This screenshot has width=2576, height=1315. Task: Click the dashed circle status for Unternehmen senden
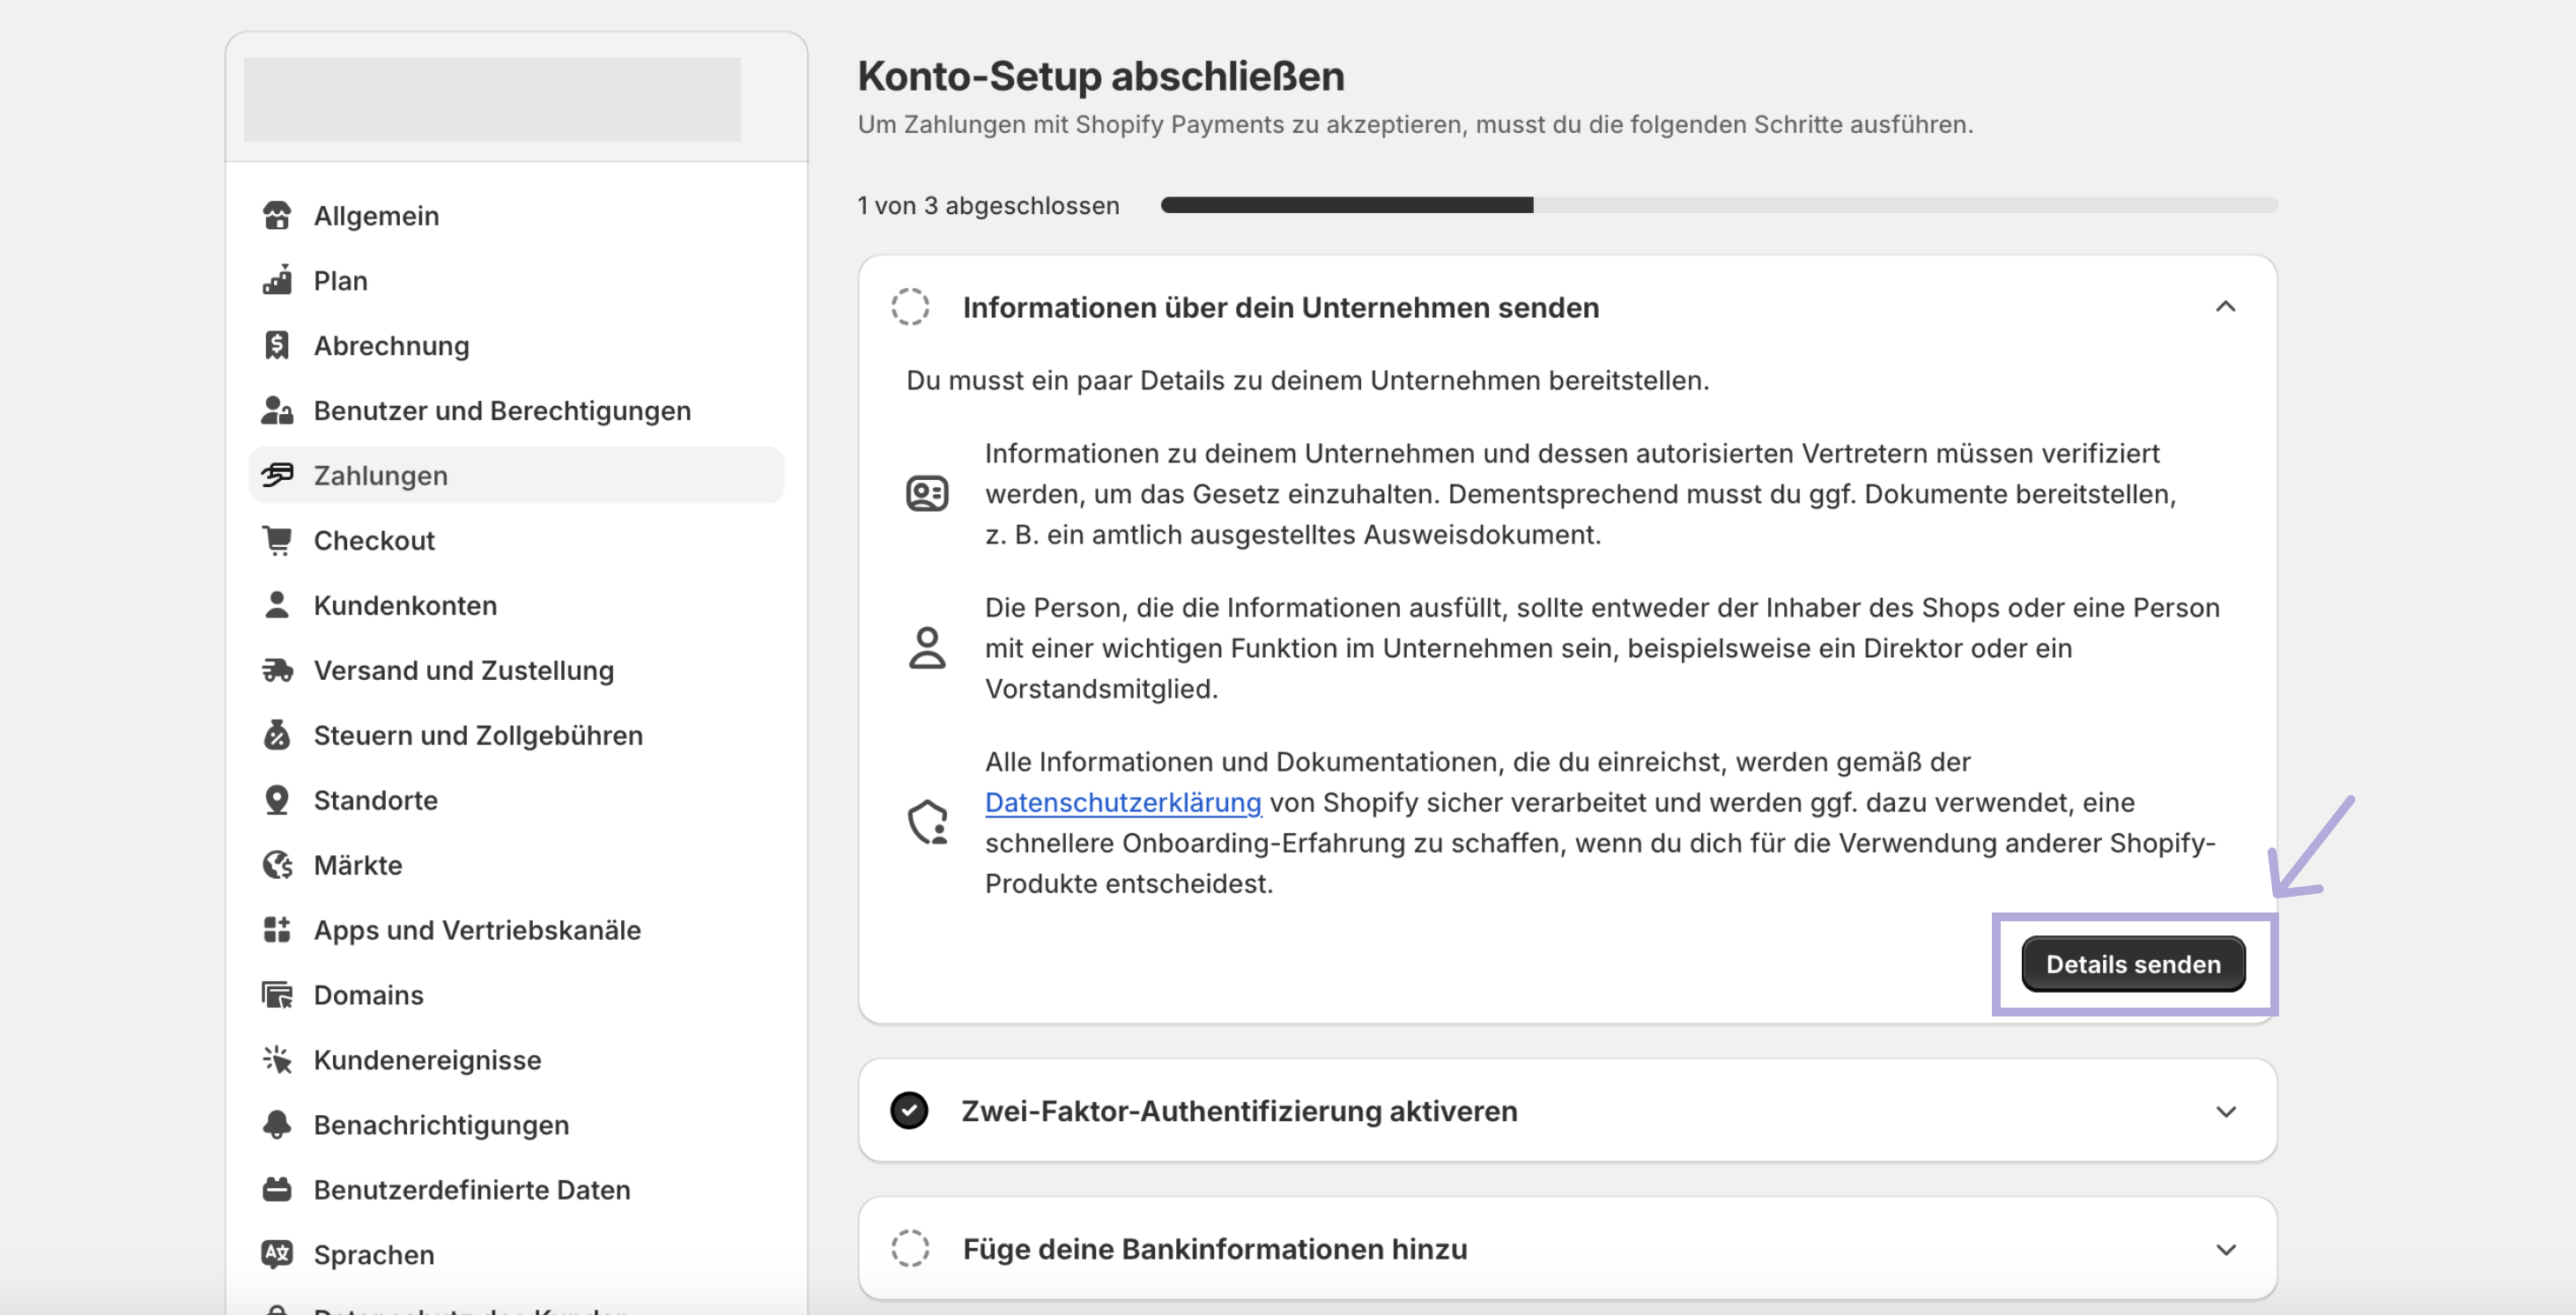pyautogui.click(x=910, y=307)
